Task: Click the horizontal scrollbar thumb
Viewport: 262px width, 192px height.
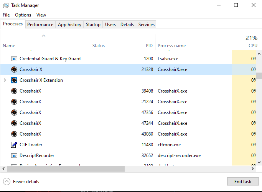Action: pos(65,169)
